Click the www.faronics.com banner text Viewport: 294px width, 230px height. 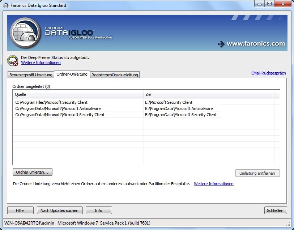256,44
